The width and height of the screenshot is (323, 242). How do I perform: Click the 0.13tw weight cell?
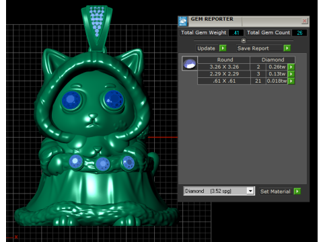click(x=277, y=74)
